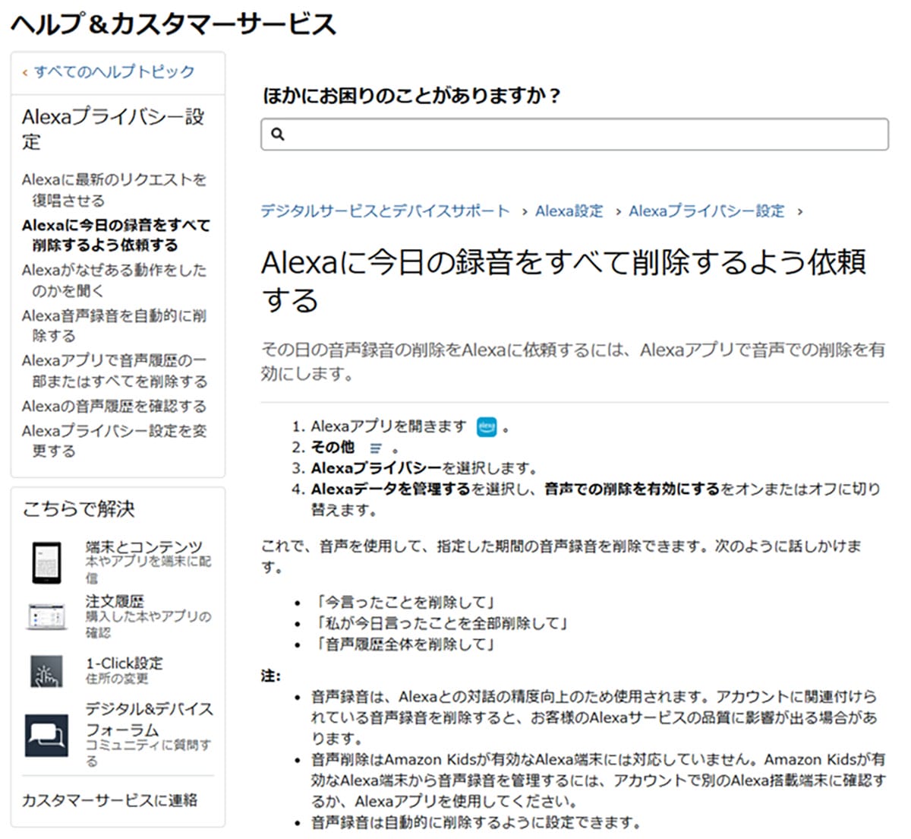Select Alexaに最新のリクエストを復唱させる in sidebar
The image size is (911, 839).
pos(114,190)
